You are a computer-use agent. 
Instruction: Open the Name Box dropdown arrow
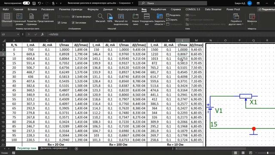tap(18, 34)
